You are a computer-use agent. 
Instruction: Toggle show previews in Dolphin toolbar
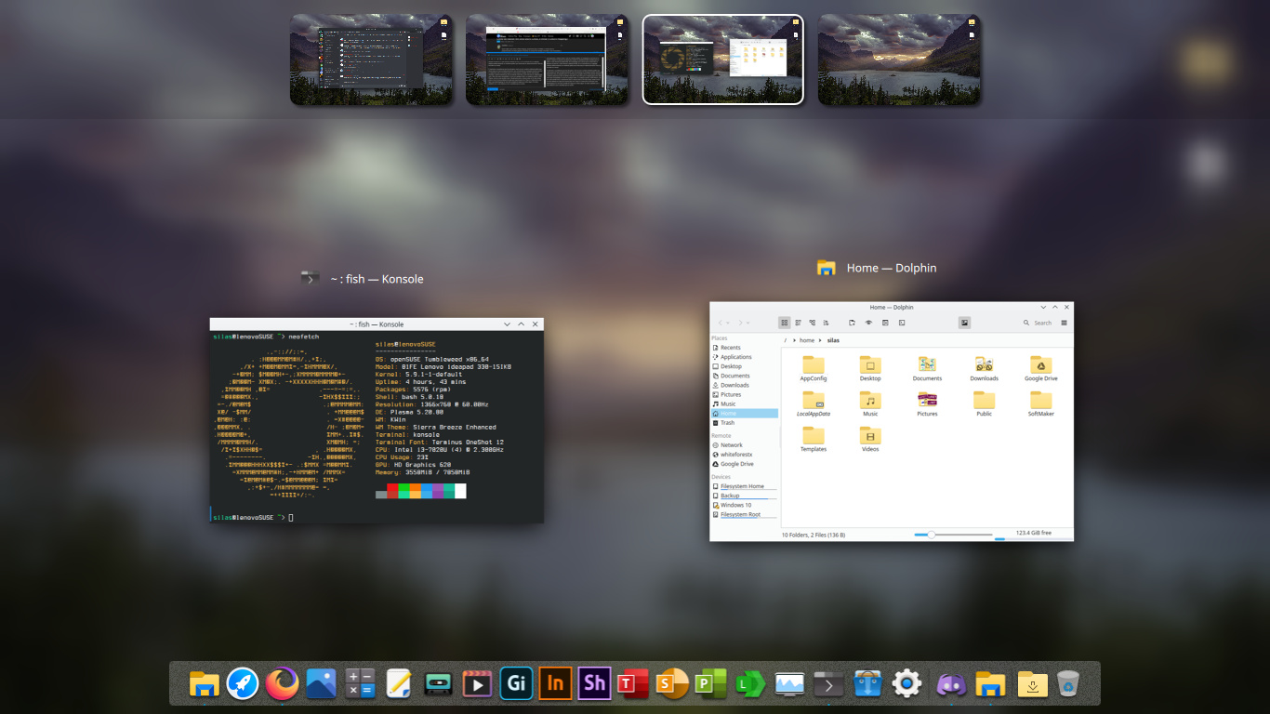point(965,323)
